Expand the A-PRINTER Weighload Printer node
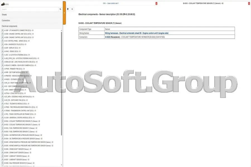The width and height of the screenshot is (251, 167). [x=3, y=76]
